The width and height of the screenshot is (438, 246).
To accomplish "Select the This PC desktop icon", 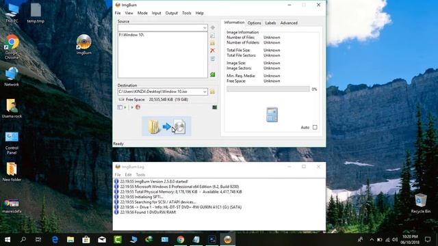I will (x=12, y=13).
